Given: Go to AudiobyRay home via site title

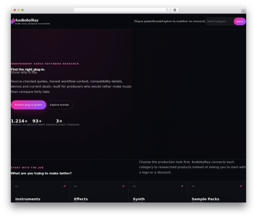Looking at the screenshot, I should click(x=27, y=20).
